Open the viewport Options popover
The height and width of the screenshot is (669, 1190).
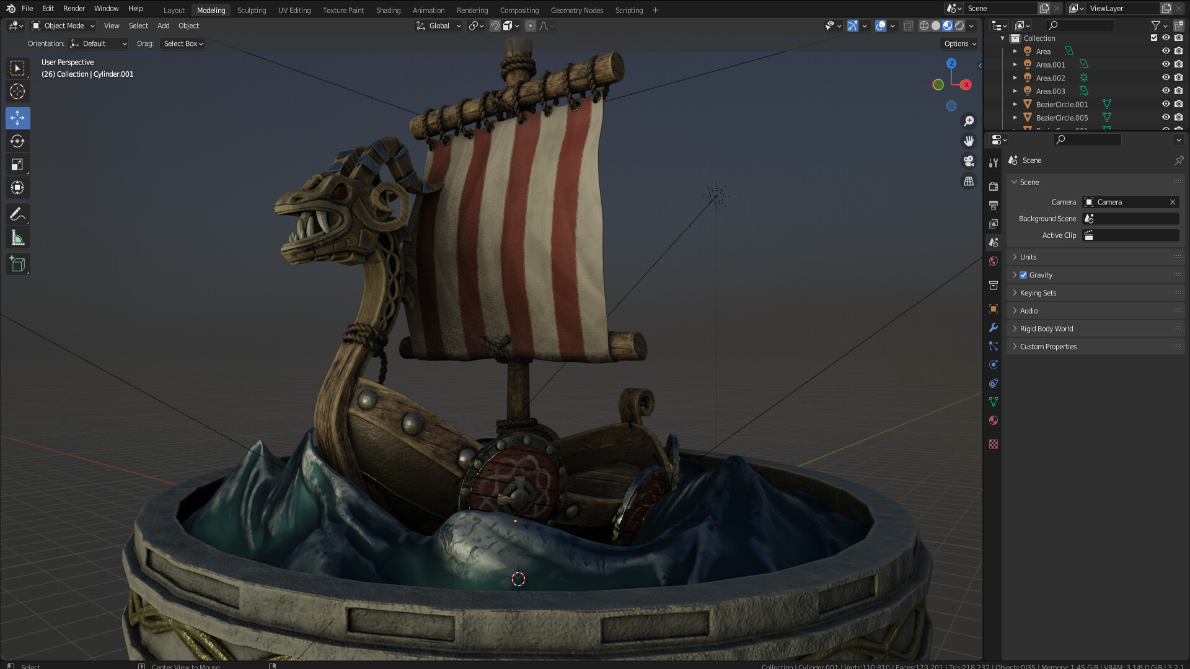(x=958, y=43)
